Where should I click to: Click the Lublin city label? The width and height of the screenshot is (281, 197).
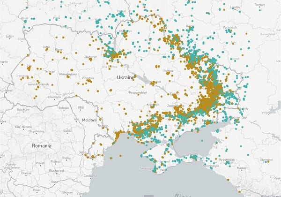pyautogui.click(x=10, y=36)
